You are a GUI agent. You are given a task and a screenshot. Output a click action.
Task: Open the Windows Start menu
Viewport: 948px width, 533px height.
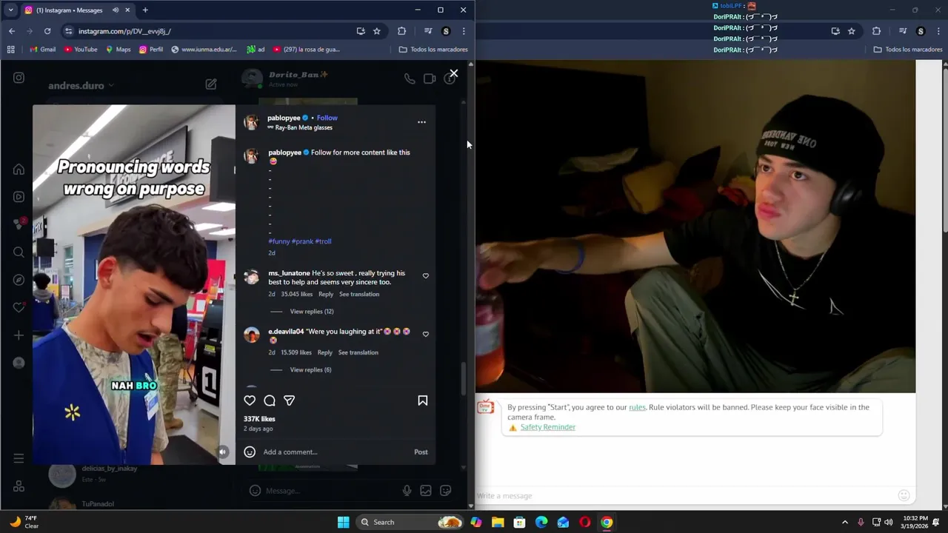[x=343, y=522]
